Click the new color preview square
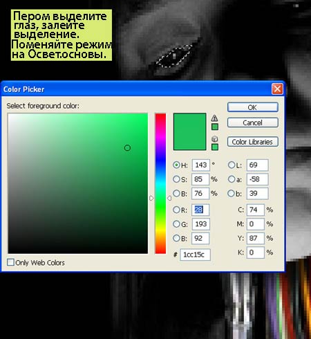This screenshot has width=311, height=339. pyautogui.click(x=190, y=131)
